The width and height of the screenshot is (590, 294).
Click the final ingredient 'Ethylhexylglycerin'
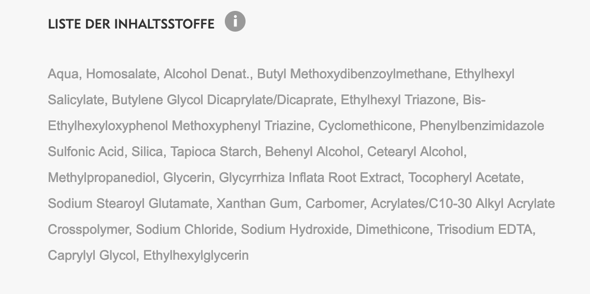coord(196,256)
